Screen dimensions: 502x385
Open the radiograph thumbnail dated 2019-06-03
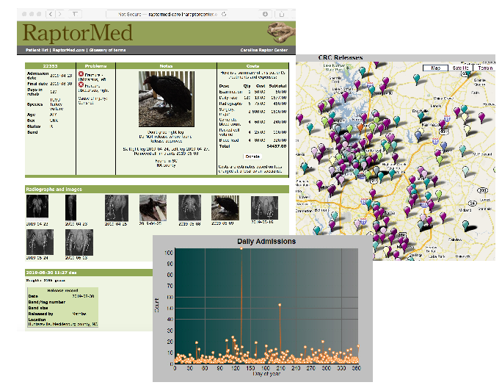[x=79, y=242]
